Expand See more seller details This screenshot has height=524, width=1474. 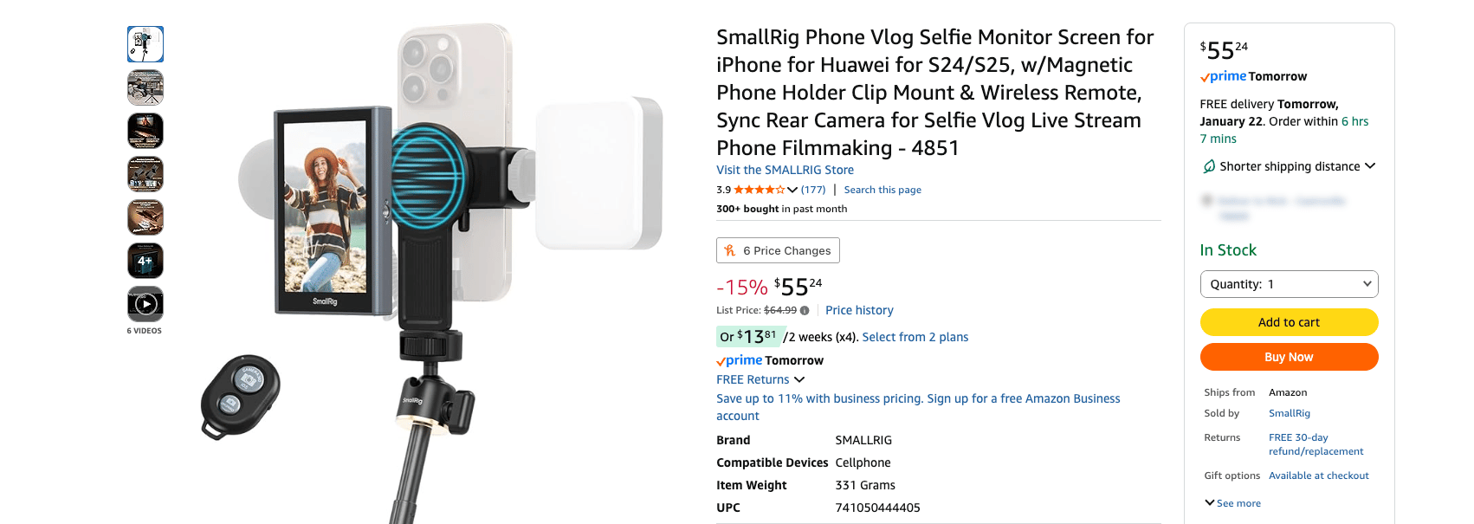[x=1232, y=503]
